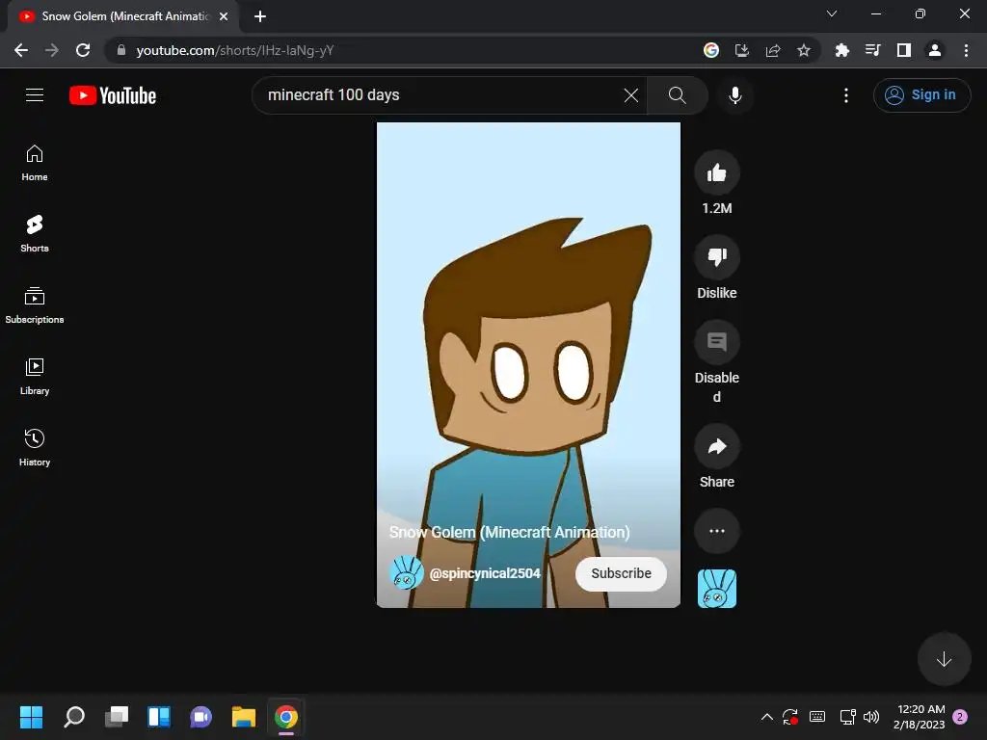Clear the search query with the X
This screenshot has height=740, width=987.
coord(630,95)
